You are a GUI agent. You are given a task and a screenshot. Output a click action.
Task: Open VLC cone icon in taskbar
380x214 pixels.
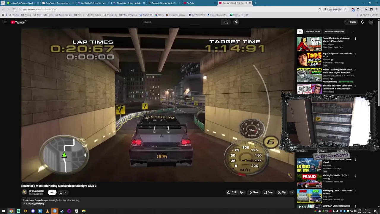(x=47, y=211)
